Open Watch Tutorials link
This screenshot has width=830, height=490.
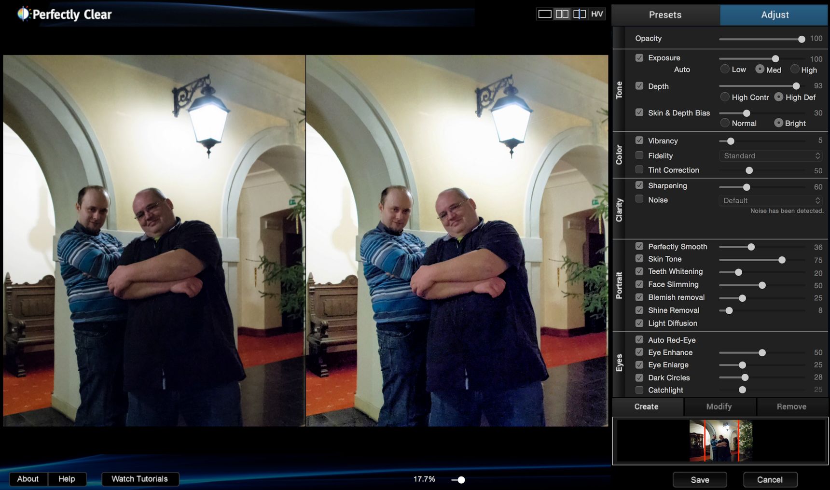[x=140, y=479]
